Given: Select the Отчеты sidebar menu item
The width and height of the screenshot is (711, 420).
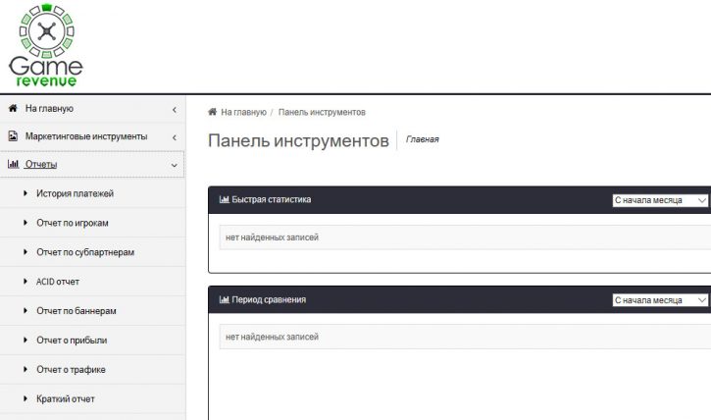Looking at the screenshot, I should pos(92,164).
